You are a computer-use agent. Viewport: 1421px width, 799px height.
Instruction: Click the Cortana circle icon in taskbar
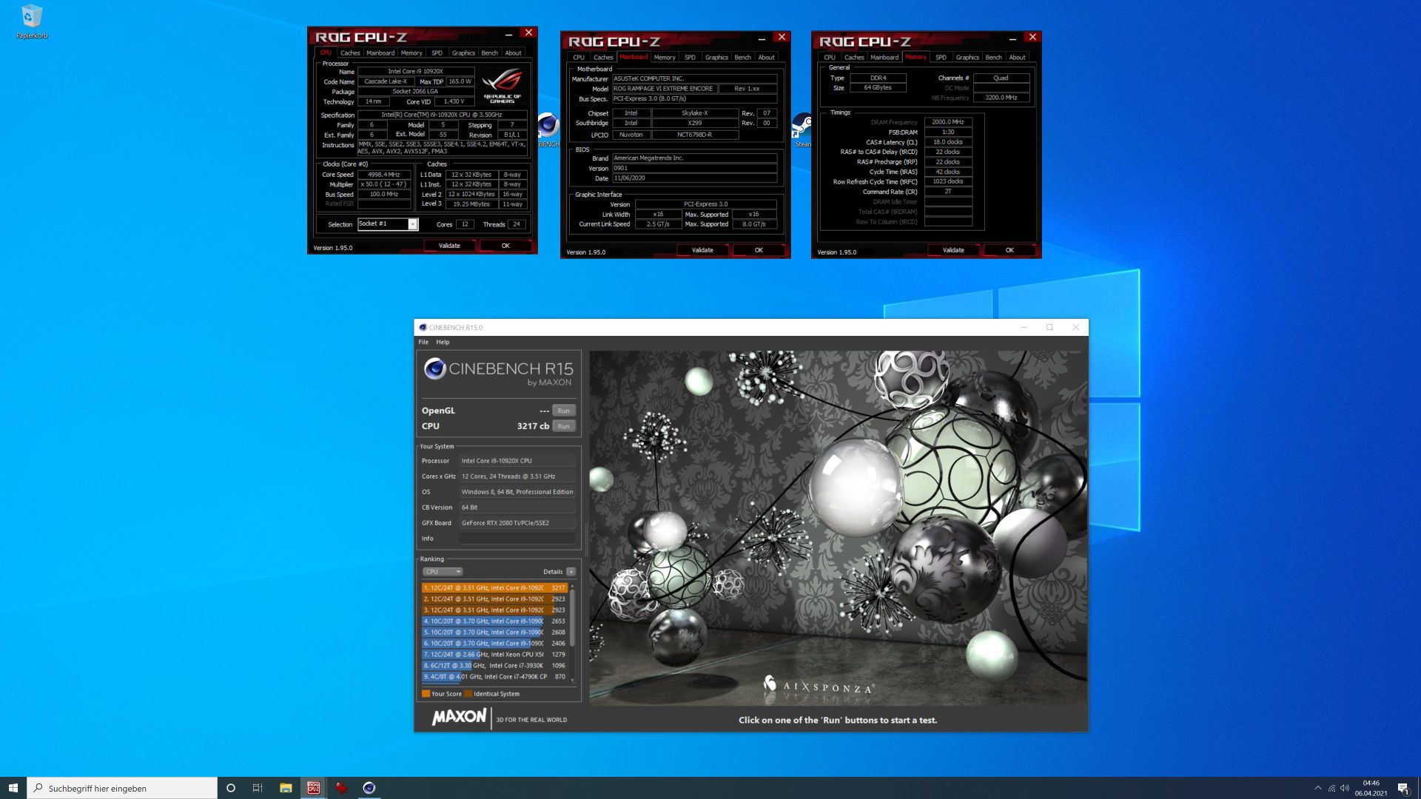[x=230, y=788]
